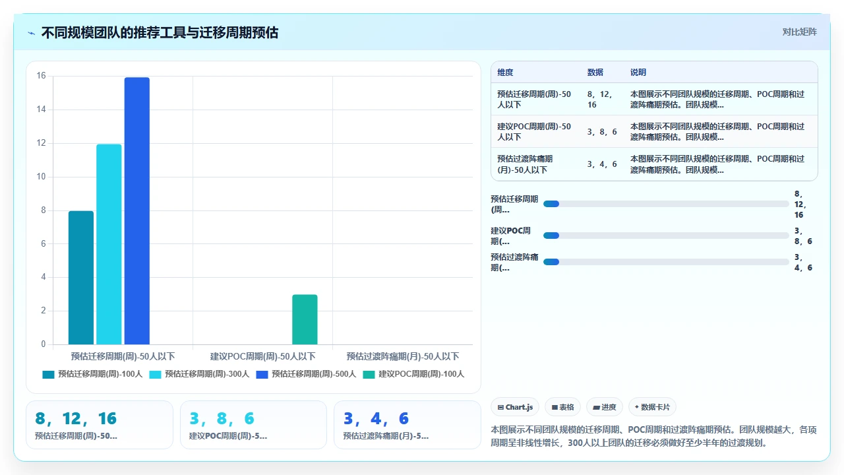Click the y-axis value 16
Screen dimensions: 844x475
point(41,76)
